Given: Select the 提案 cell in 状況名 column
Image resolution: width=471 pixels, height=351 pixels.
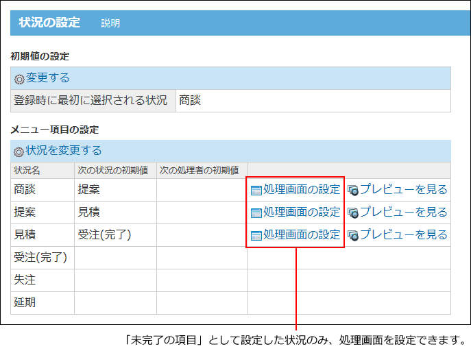Looking at the screenshot, I should click(x=43, y=213).
